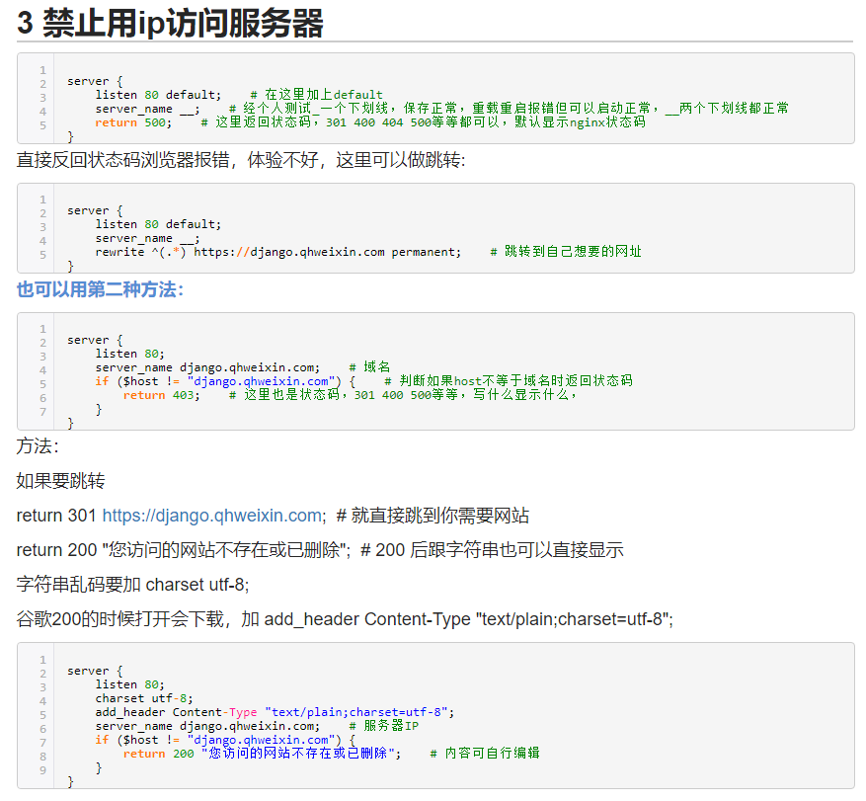
Task: Click the heading "3 禁止用ip访问服务器"
Action: click(x=170, y=23)
